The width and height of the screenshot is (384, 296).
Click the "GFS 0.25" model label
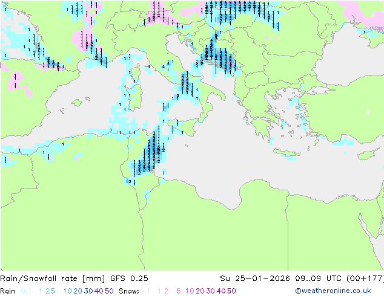tap(129, 278)
